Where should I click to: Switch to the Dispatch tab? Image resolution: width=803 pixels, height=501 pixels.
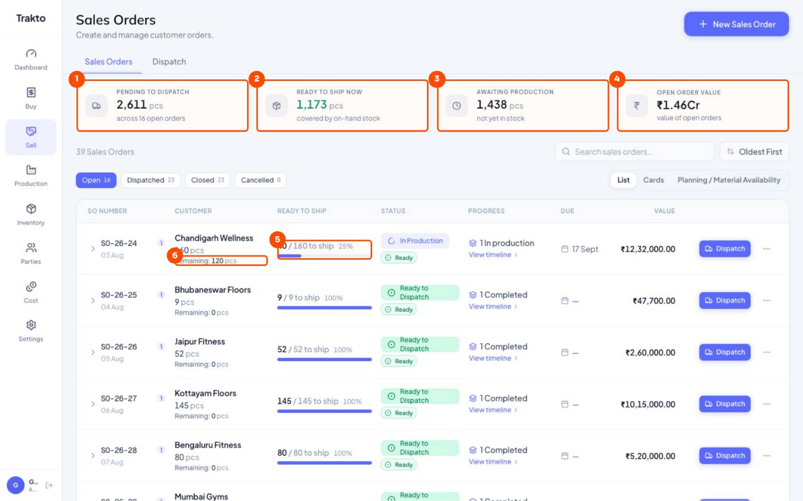click(x=169, y=62)
